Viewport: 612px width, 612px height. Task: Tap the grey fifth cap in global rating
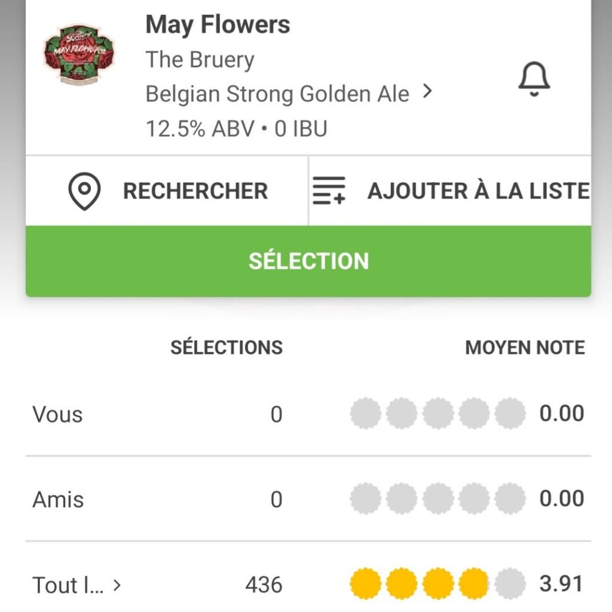click(510, 584)
